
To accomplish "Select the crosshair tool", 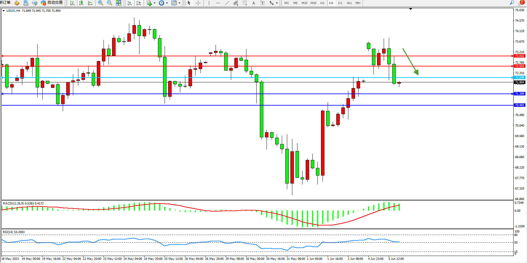I will click(198, 3).
